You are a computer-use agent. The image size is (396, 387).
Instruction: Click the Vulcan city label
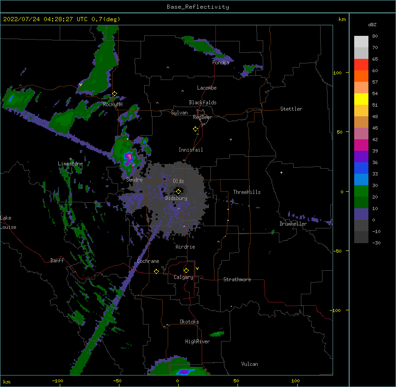[249, 364]
